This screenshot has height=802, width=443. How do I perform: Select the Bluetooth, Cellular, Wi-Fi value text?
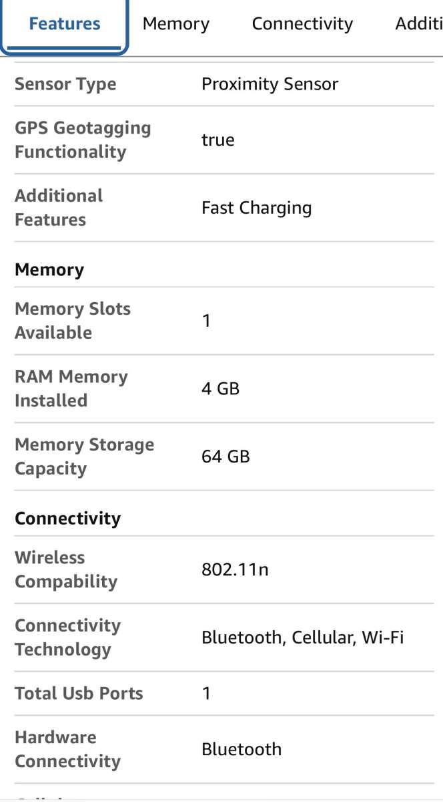pos(302,637)
